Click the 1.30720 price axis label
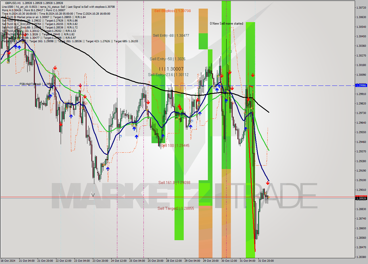The width and height of the screenshot is (368, 264). pyautogui.click(x=361, y=7)
